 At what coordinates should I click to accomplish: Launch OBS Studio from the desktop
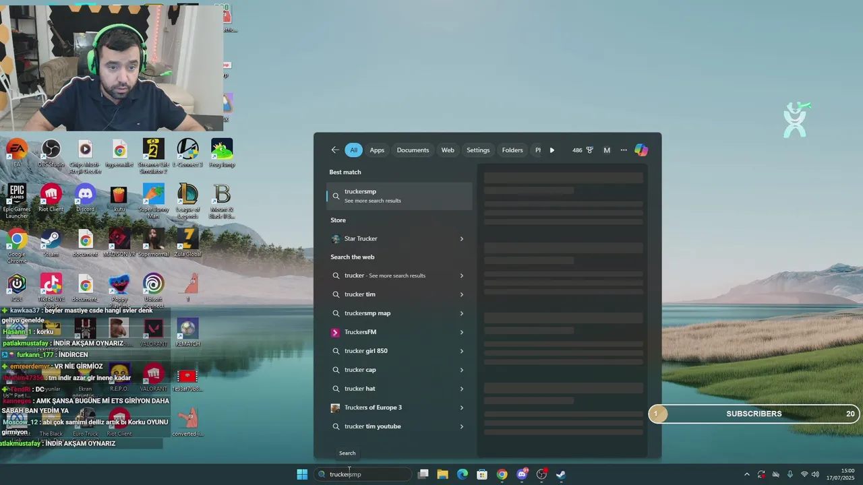click(51, 152)
